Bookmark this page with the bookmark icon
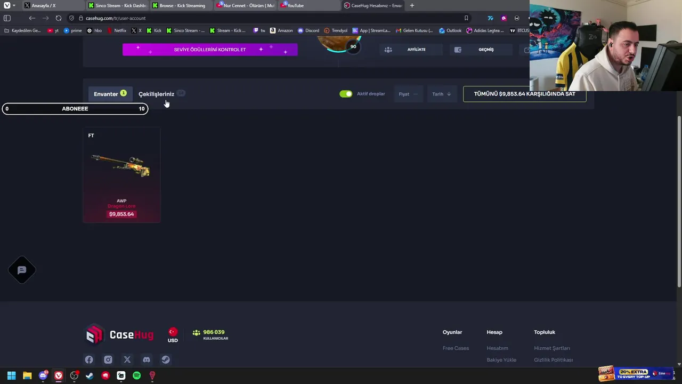Viewport: 682px width, 384px height. (x=466, y=18)
